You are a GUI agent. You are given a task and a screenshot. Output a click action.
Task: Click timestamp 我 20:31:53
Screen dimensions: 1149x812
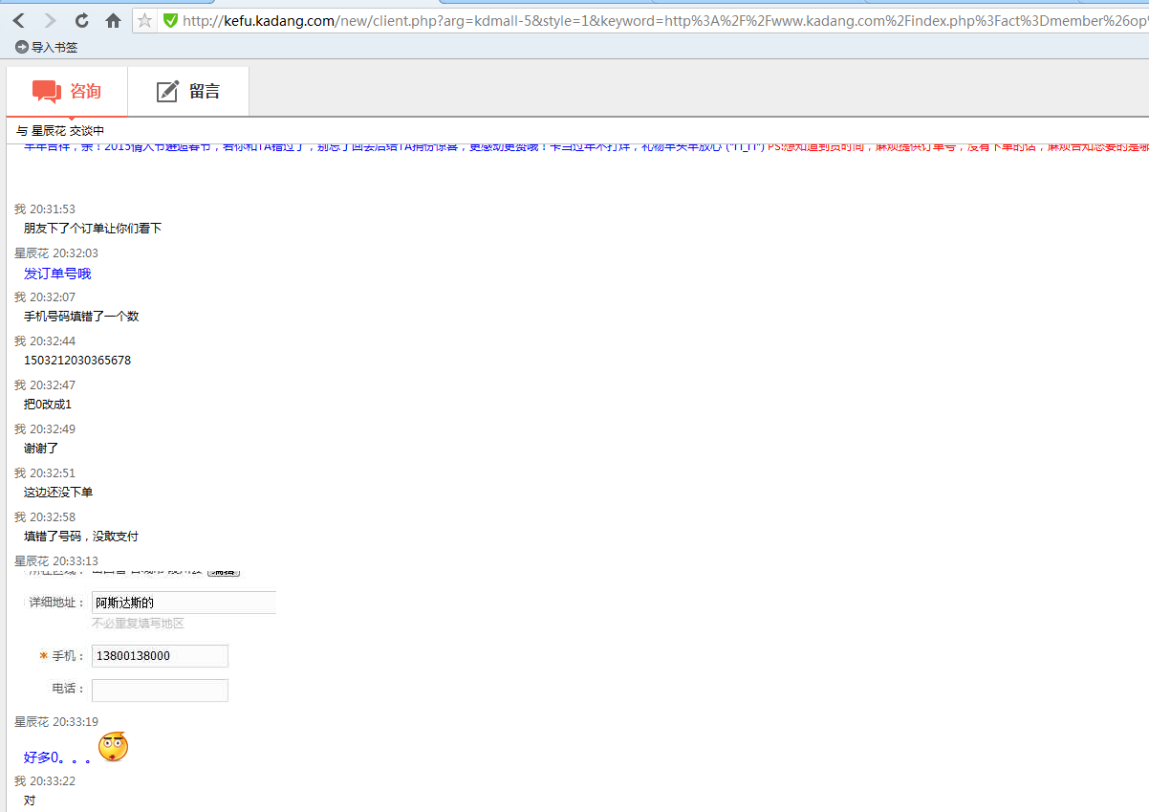(45, 209)
